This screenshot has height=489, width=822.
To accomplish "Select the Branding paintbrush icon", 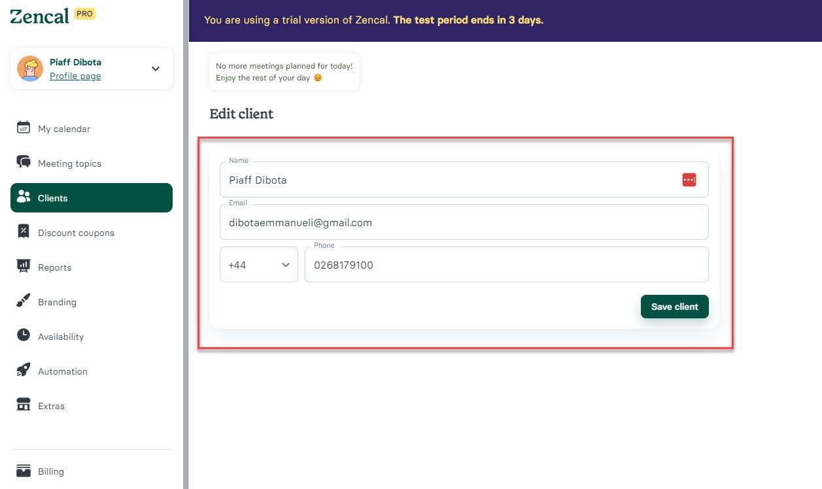I will [x=22, y=301].
